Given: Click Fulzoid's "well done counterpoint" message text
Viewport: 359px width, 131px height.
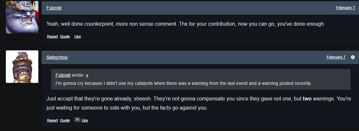Looking at the screenshot, I should [x=185, y=24].
